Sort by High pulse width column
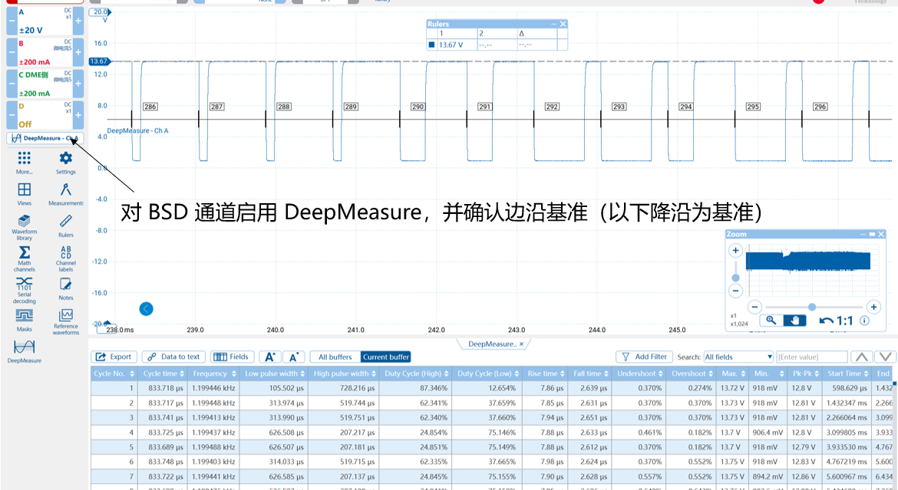This screenshot has height=490, width=898. [x=344, y=373]
